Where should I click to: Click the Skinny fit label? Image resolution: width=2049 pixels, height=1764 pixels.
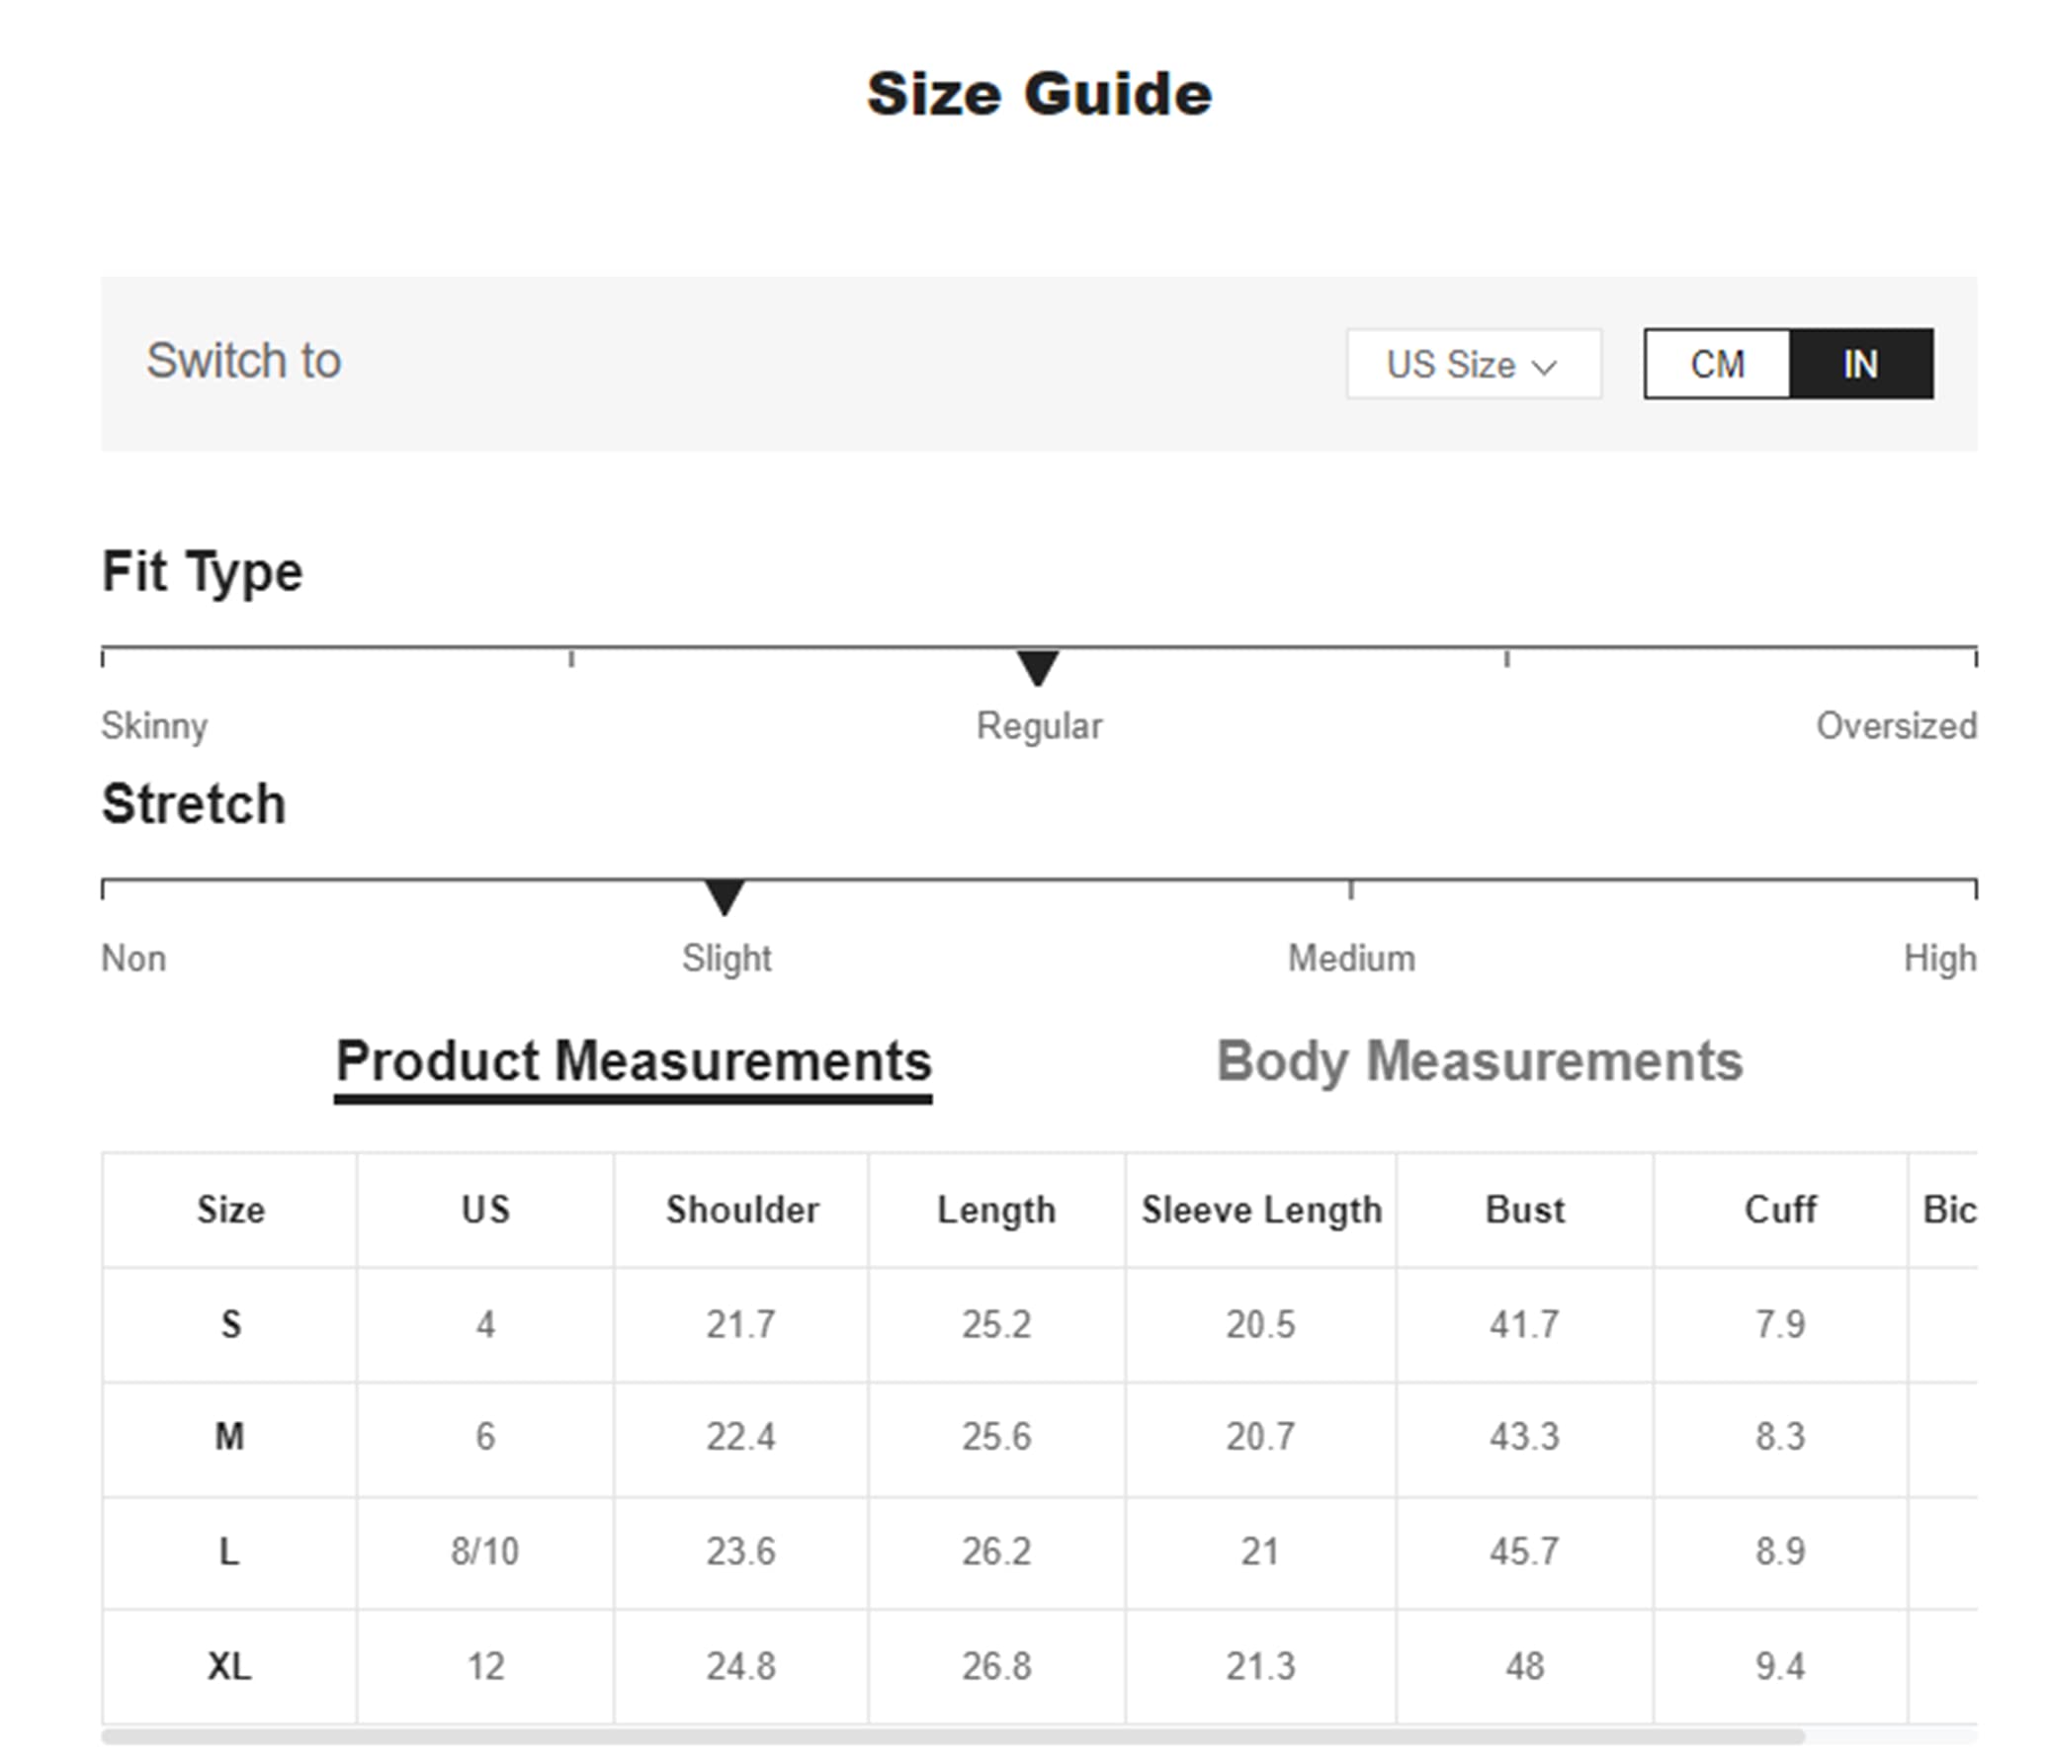point(154,725)
